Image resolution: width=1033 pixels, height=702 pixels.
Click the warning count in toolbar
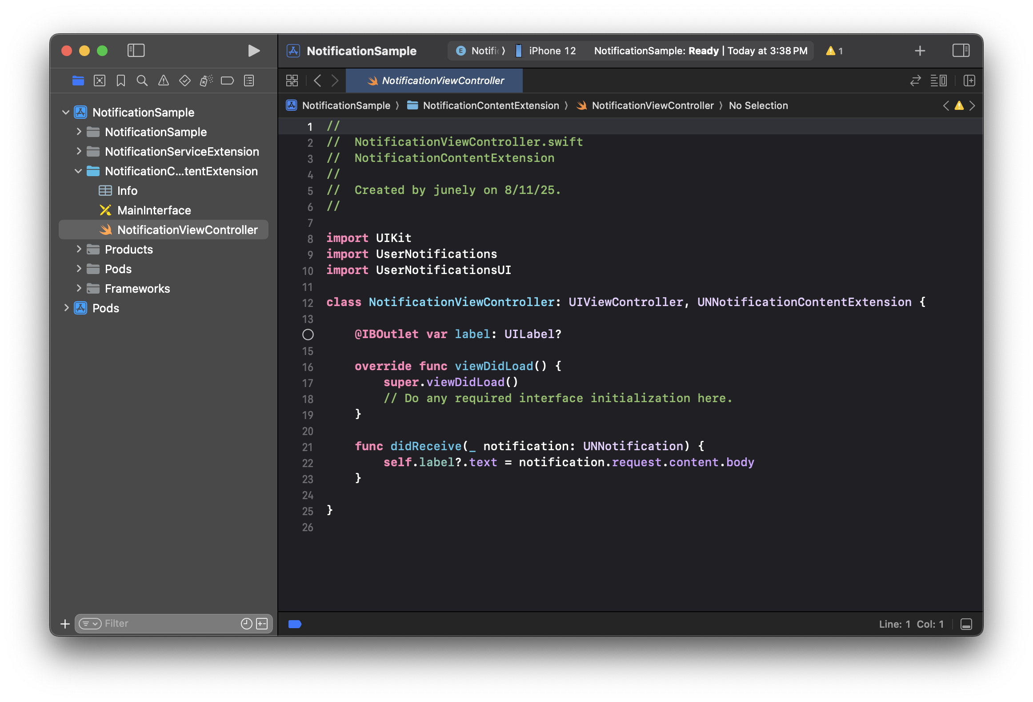click(834, 51)
